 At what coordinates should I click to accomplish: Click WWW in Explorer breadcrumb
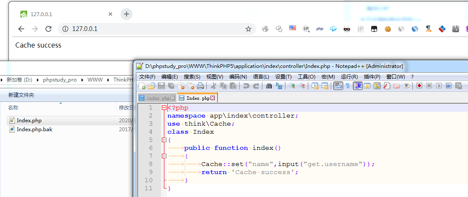[x=95, y=80]
